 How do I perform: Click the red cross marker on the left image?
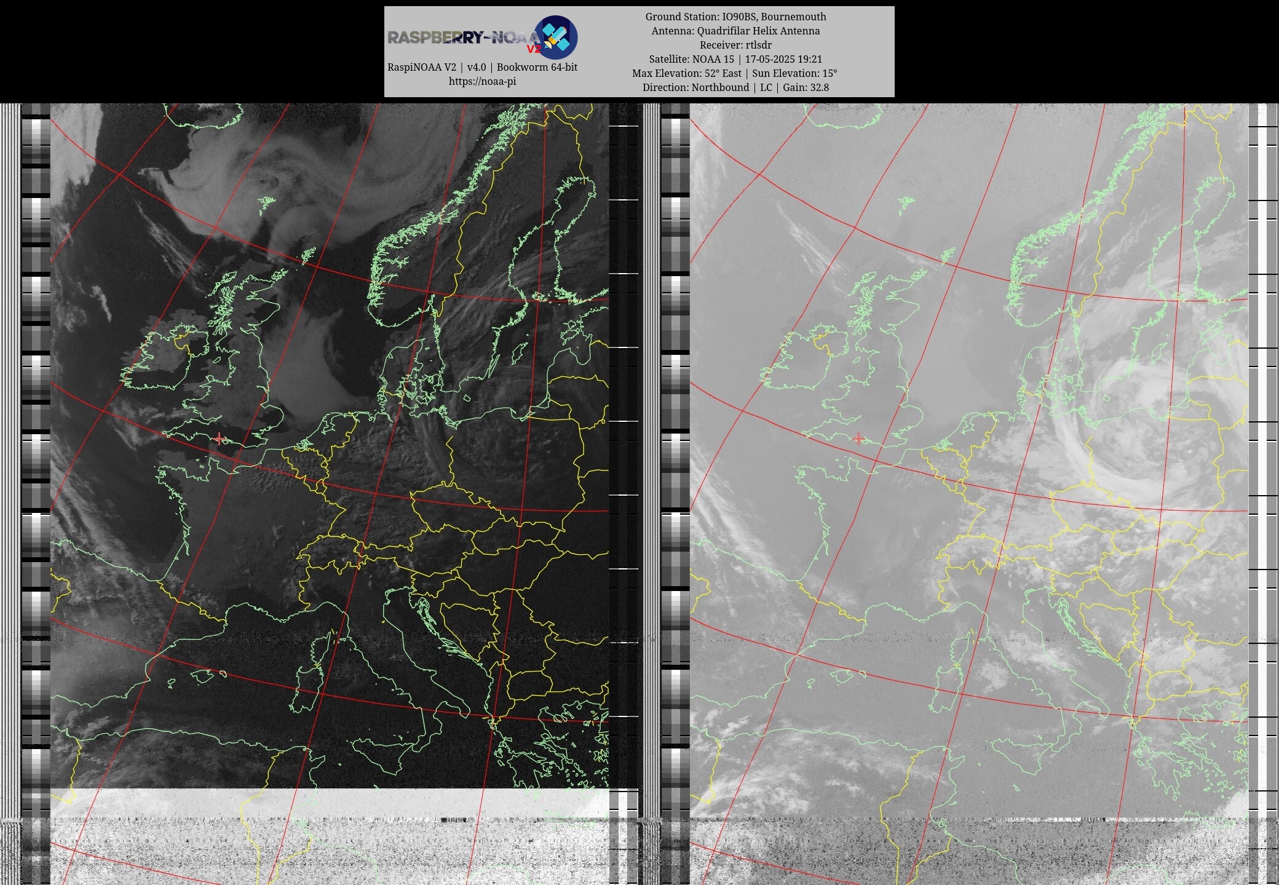(220, 439)
